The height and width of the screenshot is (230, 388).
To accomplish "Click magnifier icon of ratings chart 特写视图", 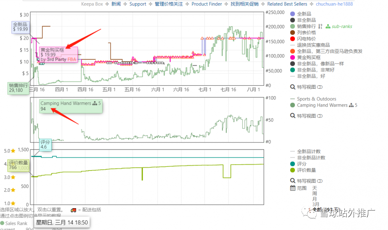I will point(293,181).
